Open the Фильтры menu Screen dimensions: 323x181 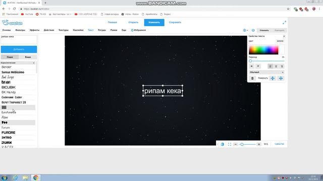[x=20, y=30]
